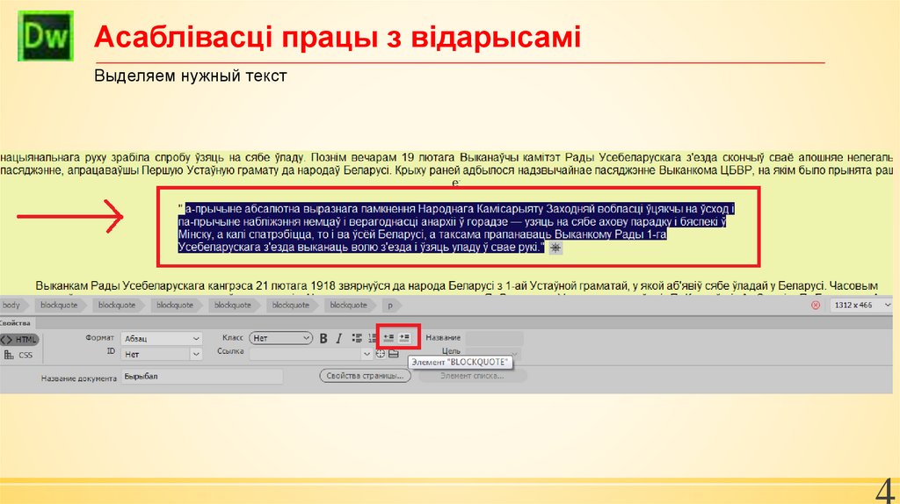Expand the Ссылка link field dropdown arrow

tap(367, 354)
